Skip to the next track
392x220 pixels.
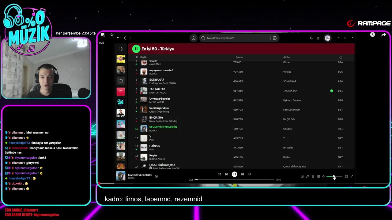(242, 174)
